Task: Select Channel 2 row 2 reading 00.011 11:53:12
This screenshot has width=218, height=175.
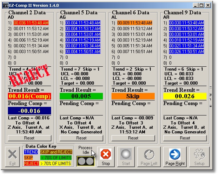Action: [31, 29]
